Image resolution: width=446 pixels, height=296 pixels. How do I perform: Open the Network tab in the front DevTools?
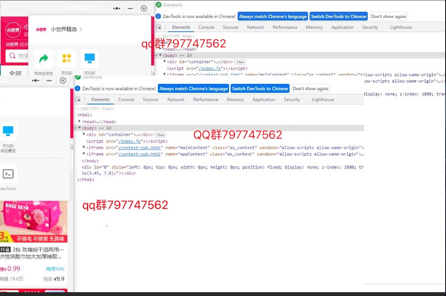coord(176,100)
